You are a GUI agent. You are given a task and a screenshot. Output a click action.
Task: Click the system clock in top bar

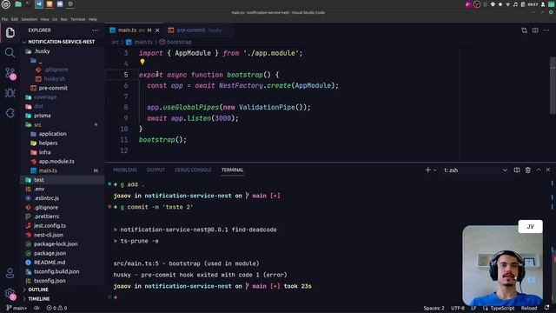pos(533,4)
